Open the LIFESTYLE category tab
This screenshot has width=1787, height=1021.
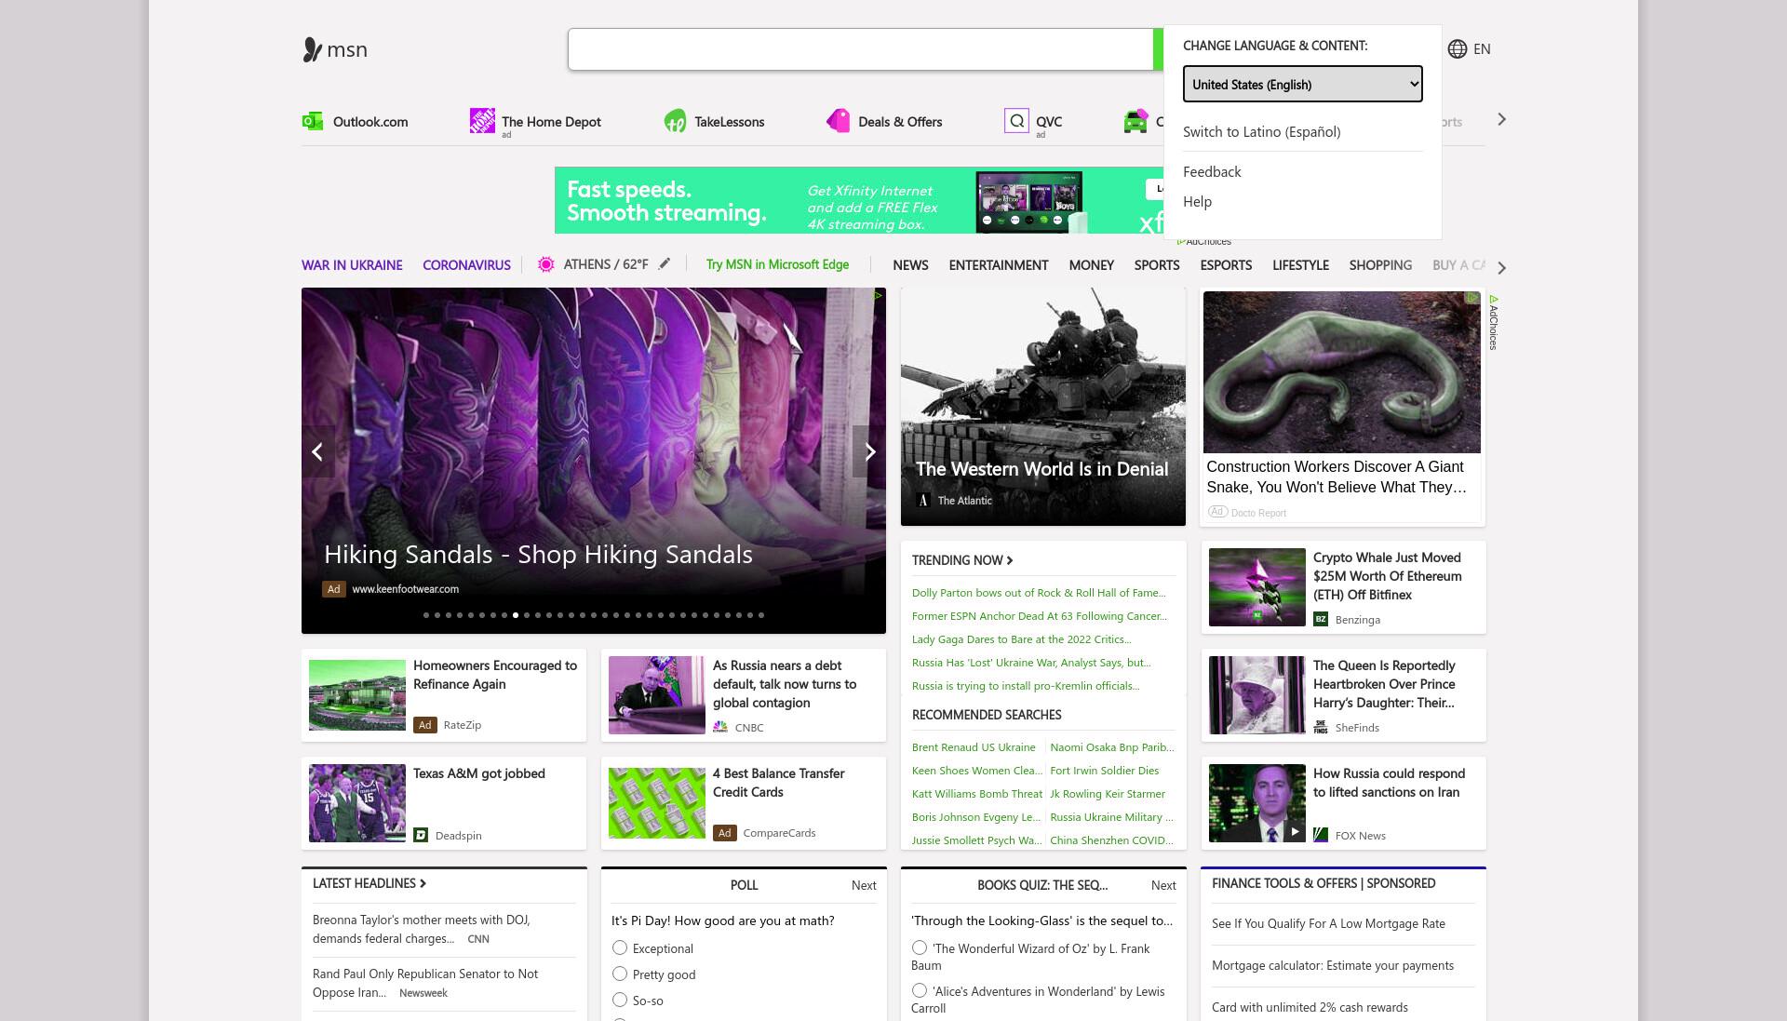pyautogui.click(x=1300, y=265)
